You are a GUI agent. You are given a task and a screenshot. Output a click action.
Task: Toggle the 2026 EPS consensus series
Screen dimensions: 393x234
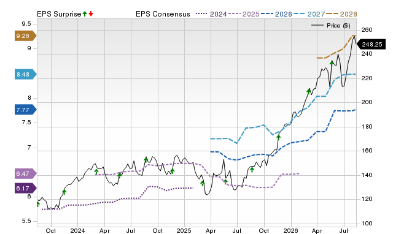(276, 14)
